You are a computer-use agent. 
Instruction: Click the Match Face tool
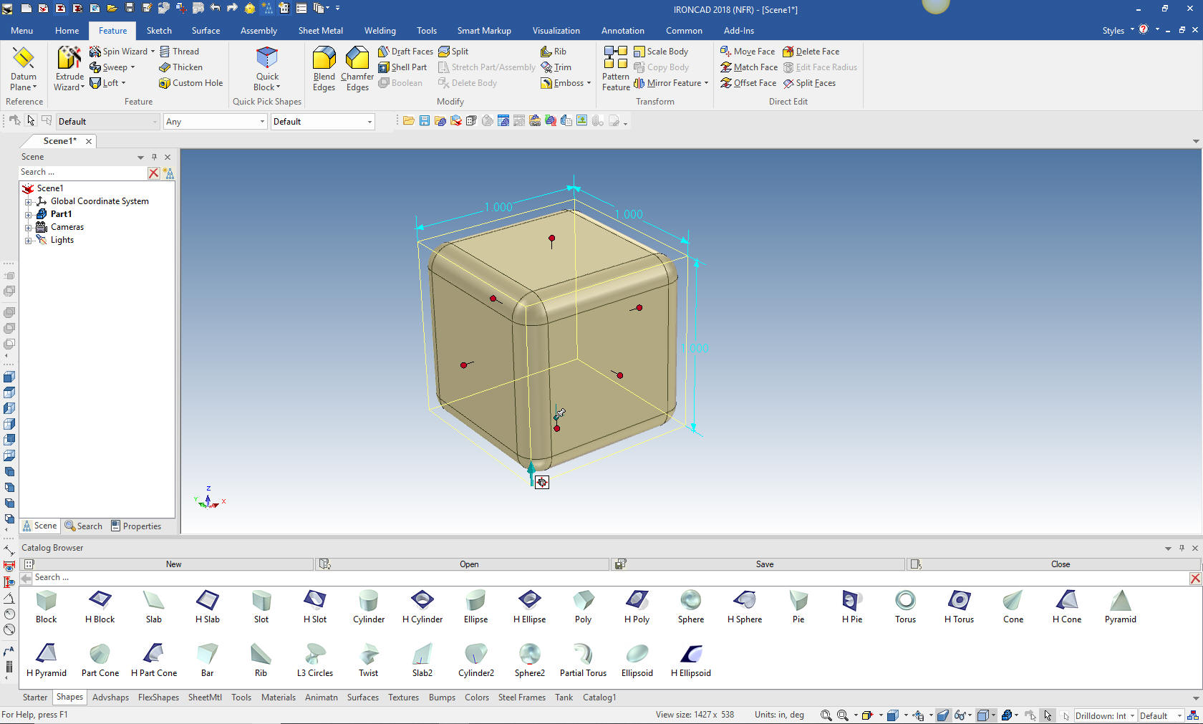click(749, 67)
